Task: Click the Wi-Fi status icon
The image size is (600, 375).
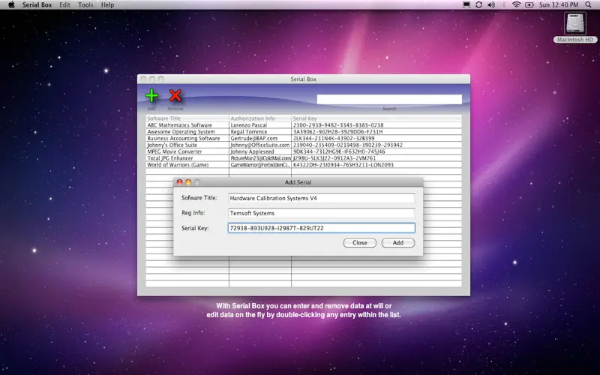Action: 517,5
